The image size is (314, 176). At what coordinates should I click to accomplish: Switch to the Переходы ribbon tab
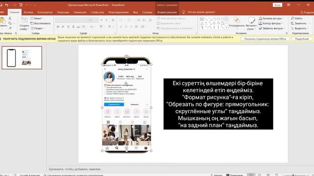coord(63,12)
